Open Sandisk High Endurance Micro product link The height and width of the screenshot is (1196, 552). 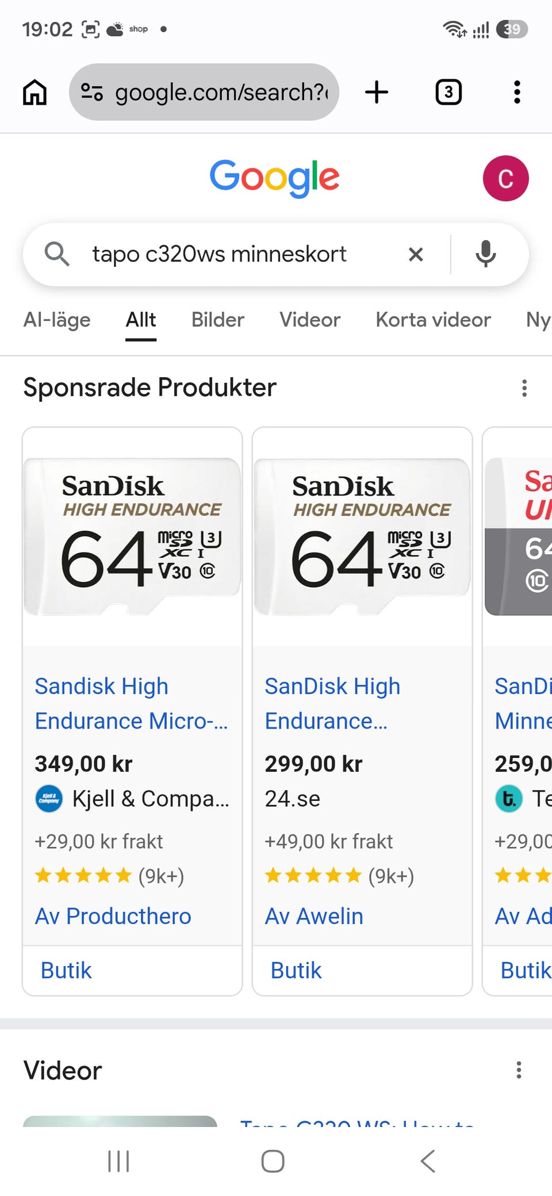[132, 703]
